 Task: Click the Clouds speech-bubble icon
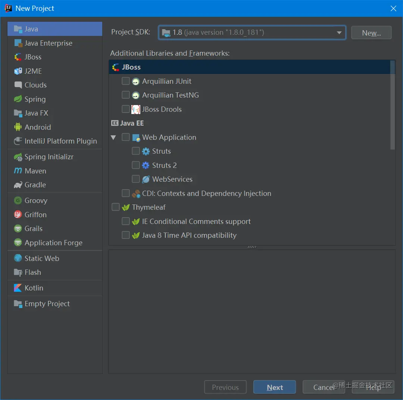tap(18, 85)
